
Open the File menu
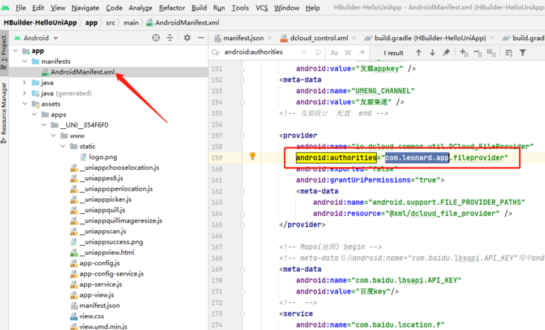(21, 7)
